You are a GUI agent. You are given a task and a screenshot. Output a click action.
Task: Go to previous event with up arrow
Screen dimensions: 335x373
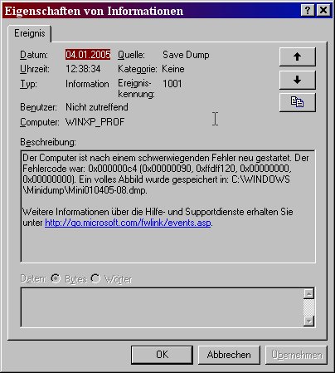(298, 56)
